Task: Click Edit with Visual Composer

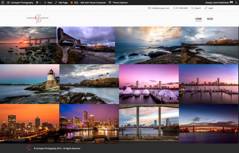Action: (x=93, y=3)
